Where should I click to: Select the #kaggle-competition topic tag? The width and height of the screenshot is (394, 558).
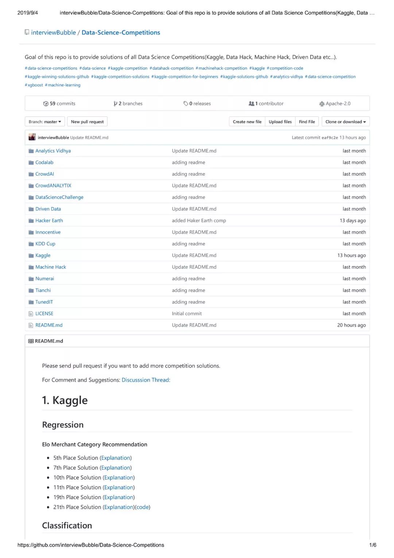[128, 68]
